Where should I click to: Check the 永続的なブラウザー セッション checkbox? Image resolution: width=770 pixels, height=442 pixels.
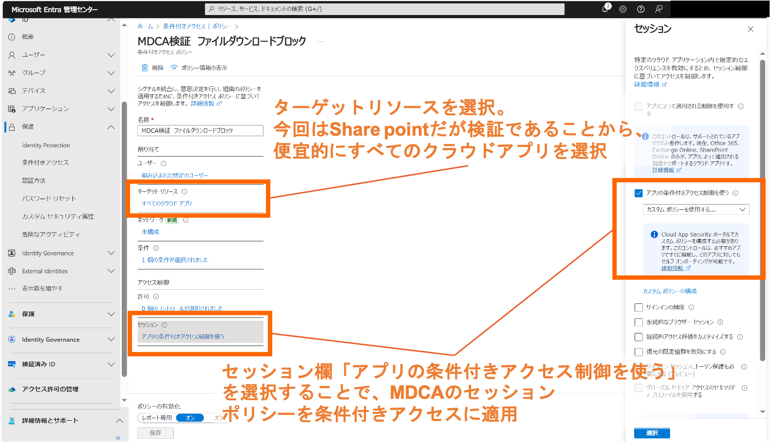639,322
